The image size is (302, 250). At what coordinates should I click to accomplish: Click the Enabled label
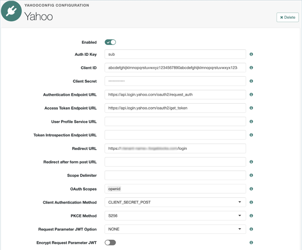[89, 42]
